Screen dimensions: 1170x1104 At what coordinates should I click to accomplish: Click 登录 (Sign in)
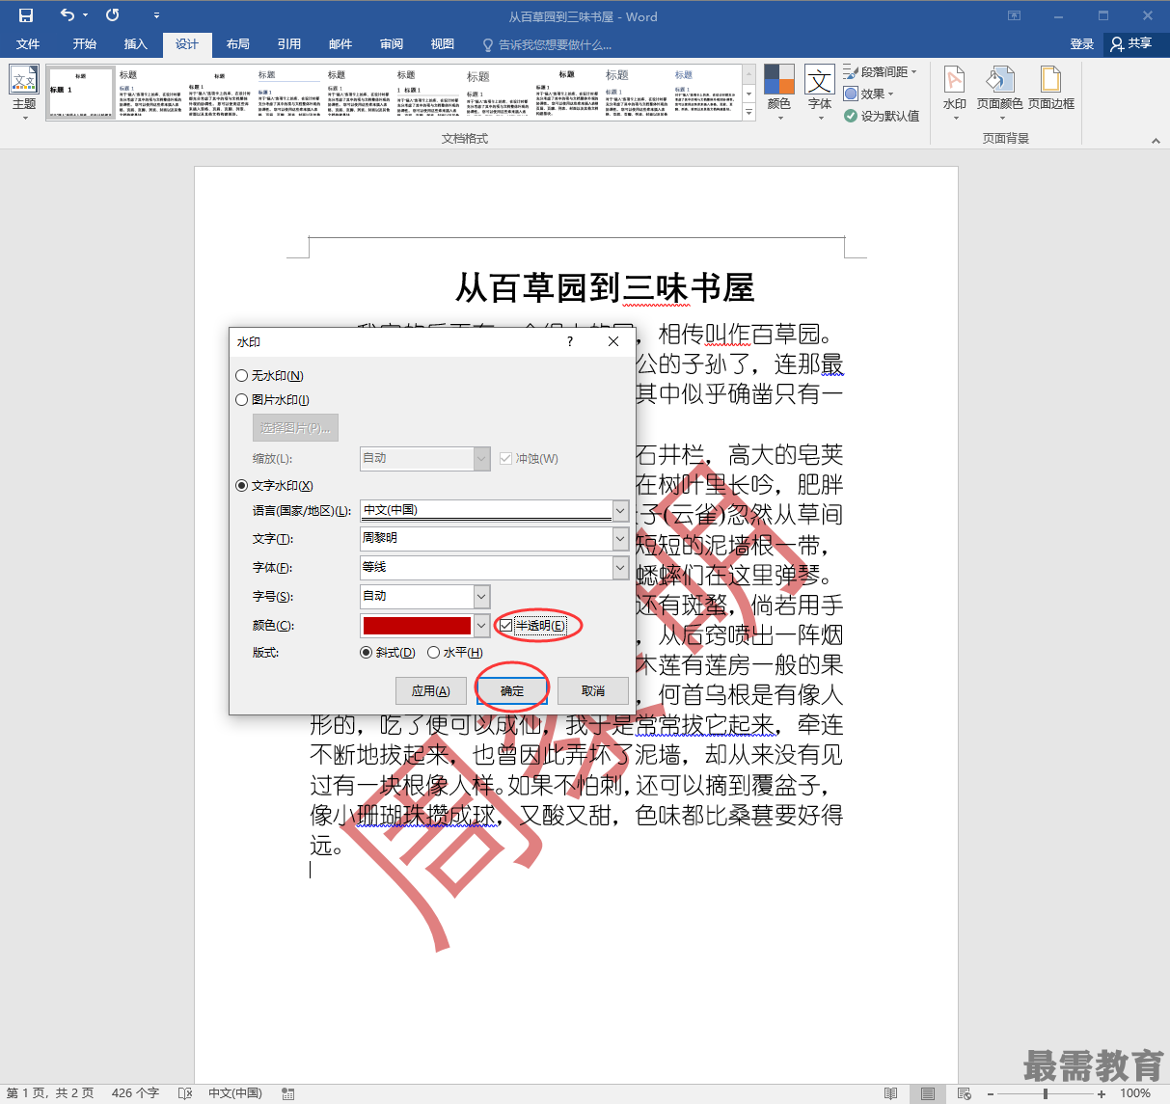coord(1082,44)
